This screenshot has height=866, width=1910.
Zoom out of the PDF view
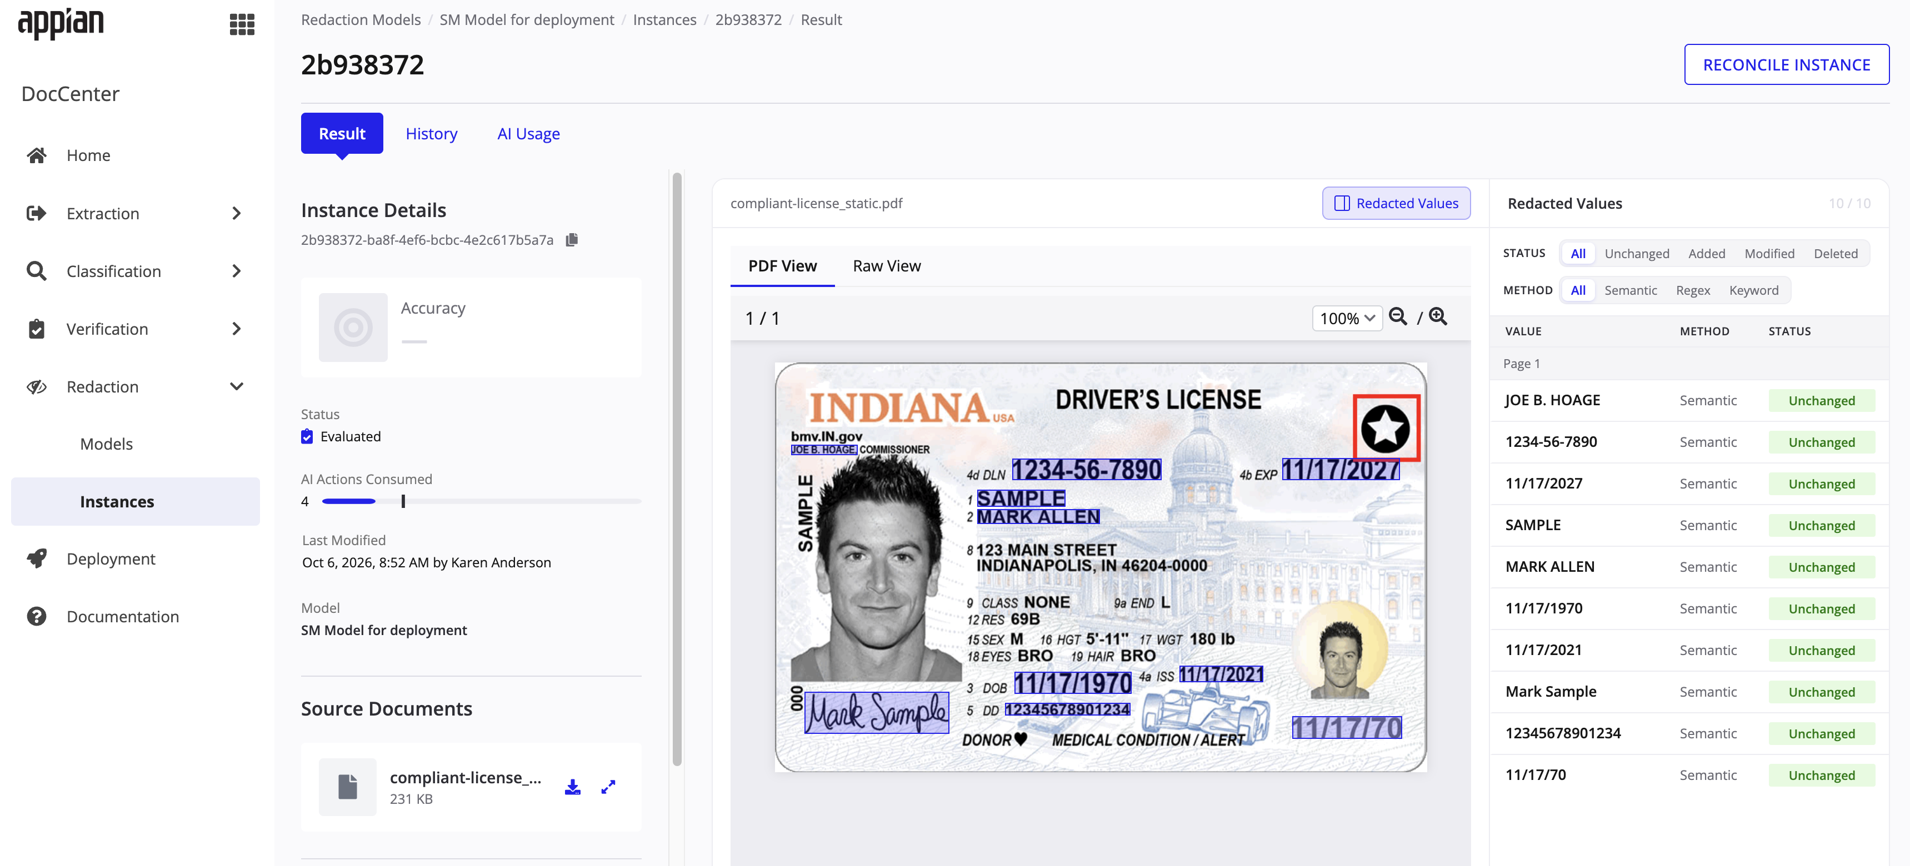tap(1398, 317)
